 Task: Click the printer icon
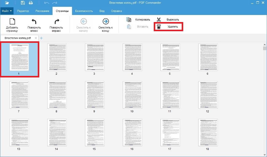click(x=31, y=3)
